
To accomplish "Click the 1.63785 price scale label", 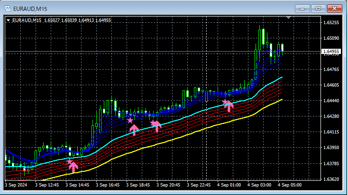I will (331, 164).
